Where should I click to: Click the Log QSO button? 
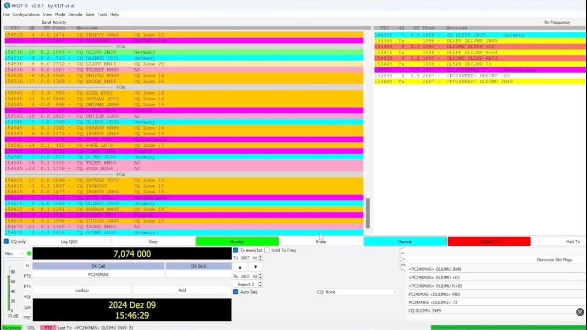[69, 242]
